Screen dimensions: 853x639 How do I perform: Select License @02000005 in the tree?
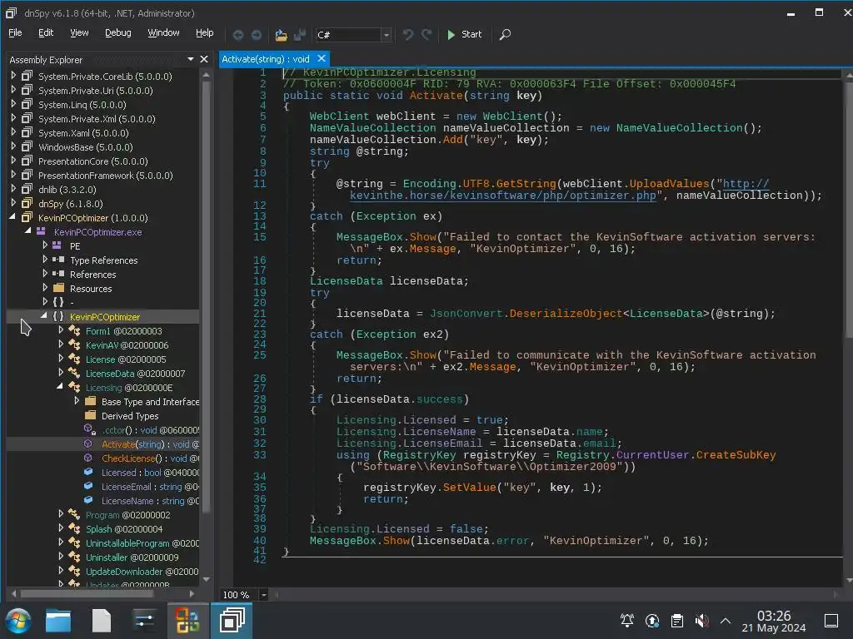126,359
